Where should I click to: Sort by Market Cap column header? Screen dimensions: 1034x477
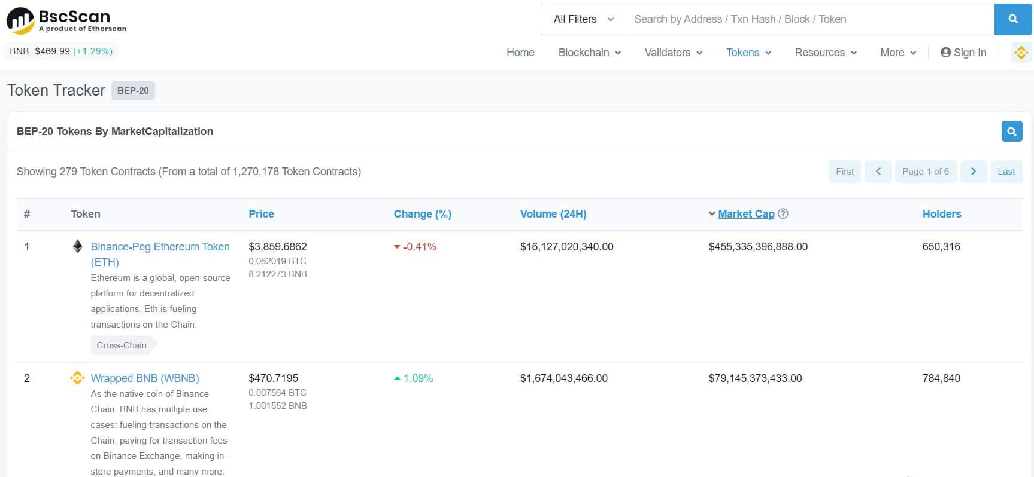click(x=746, y=214)
